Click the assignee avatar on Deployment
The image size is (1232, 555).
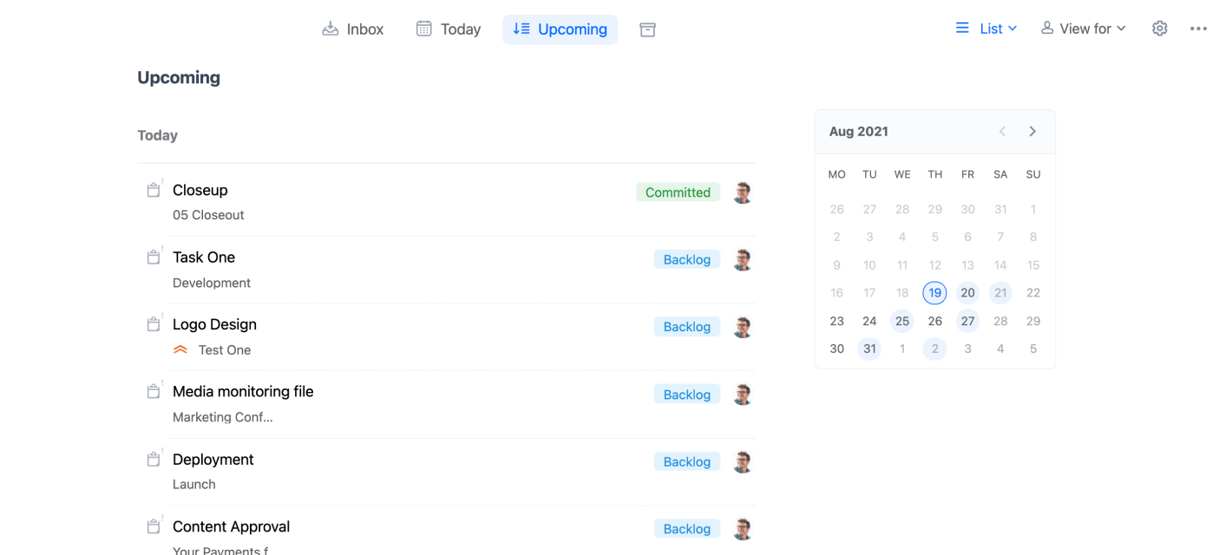coord(742,461)
